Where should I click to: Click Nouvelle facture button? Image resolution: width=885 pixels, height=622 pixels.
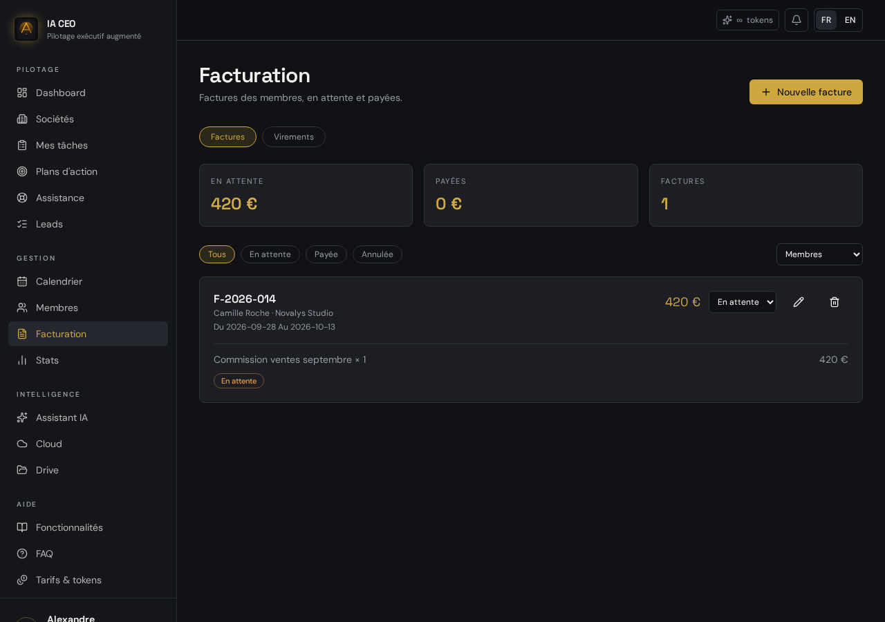(x=806, y=92)
